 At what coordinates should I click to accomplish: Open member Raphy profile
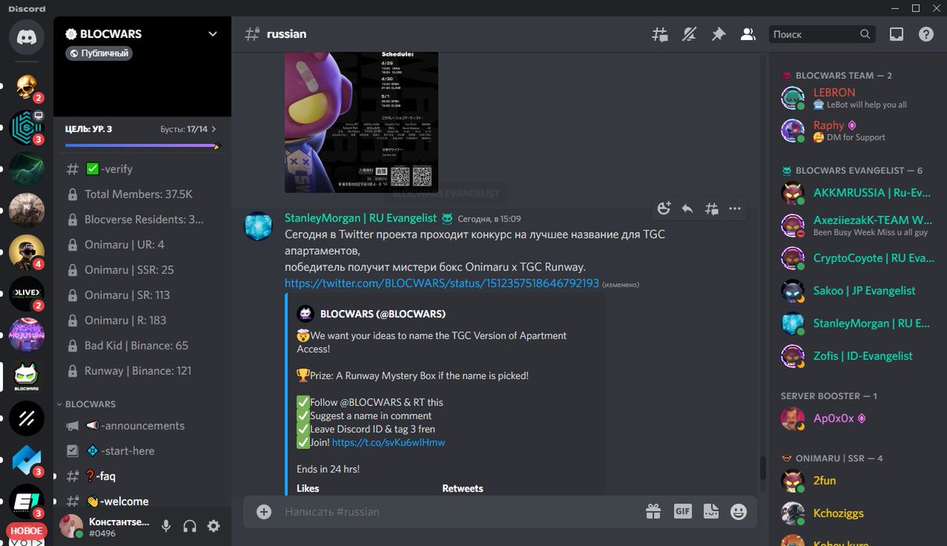855,131
